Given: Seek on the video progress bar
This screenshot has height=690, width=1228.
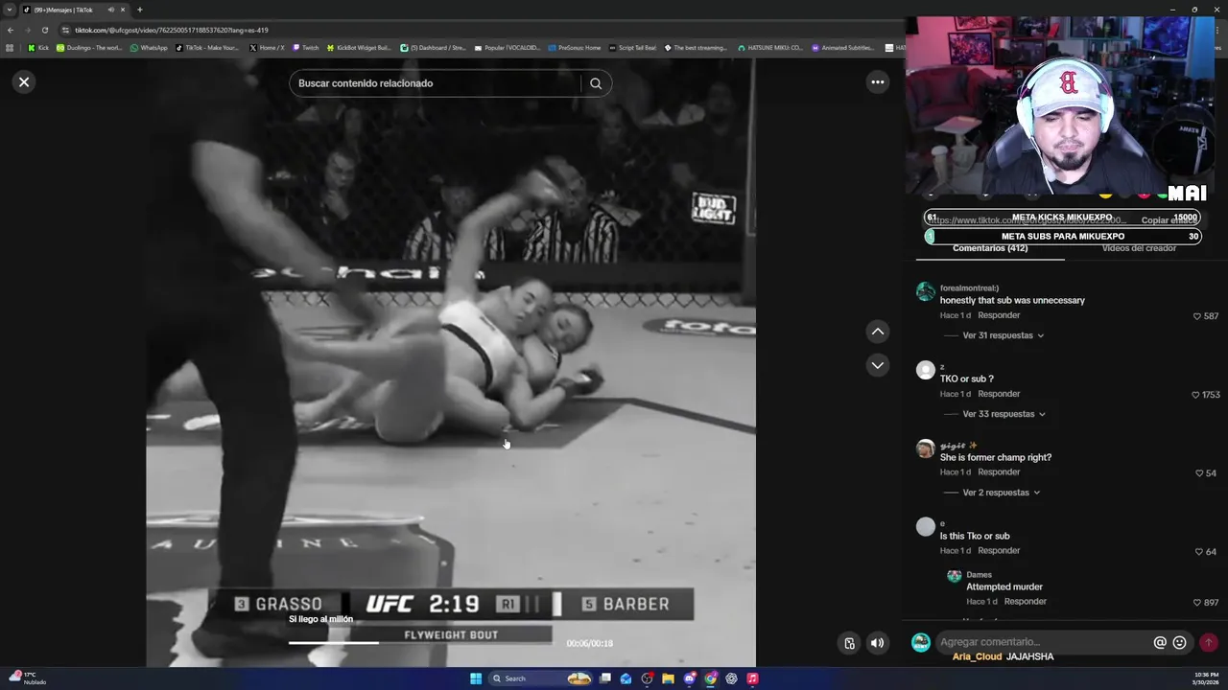Looking at the screenshot, I should (x=420, y=642).
